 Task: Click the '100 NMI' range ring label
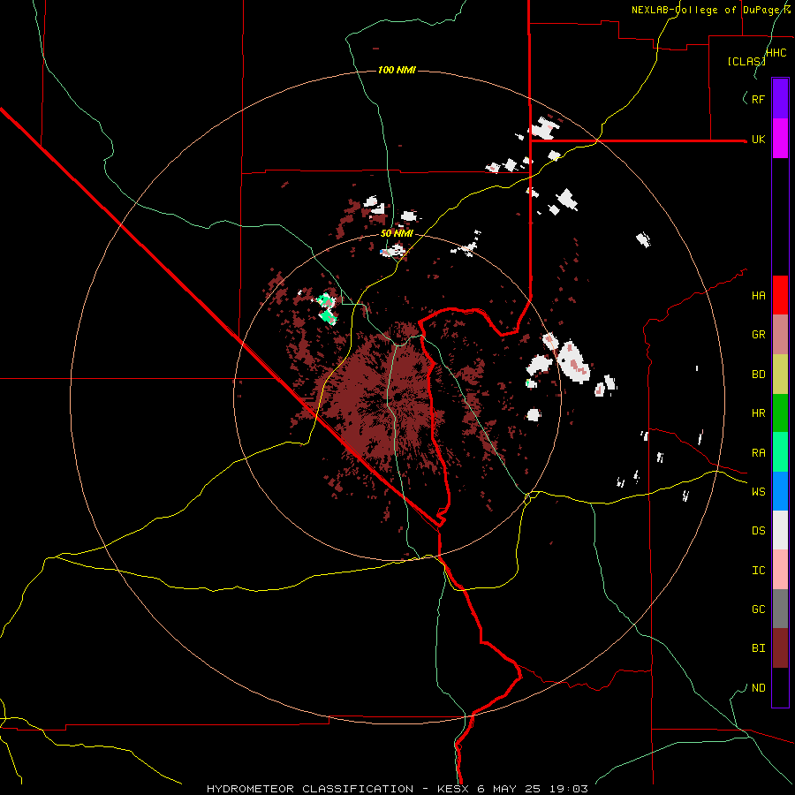pyautogui.click(x=397, y=70)
